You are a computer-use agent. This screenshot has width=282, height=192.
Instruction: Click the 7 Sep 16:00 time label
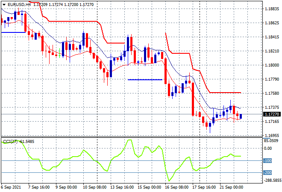click(39, 187)
